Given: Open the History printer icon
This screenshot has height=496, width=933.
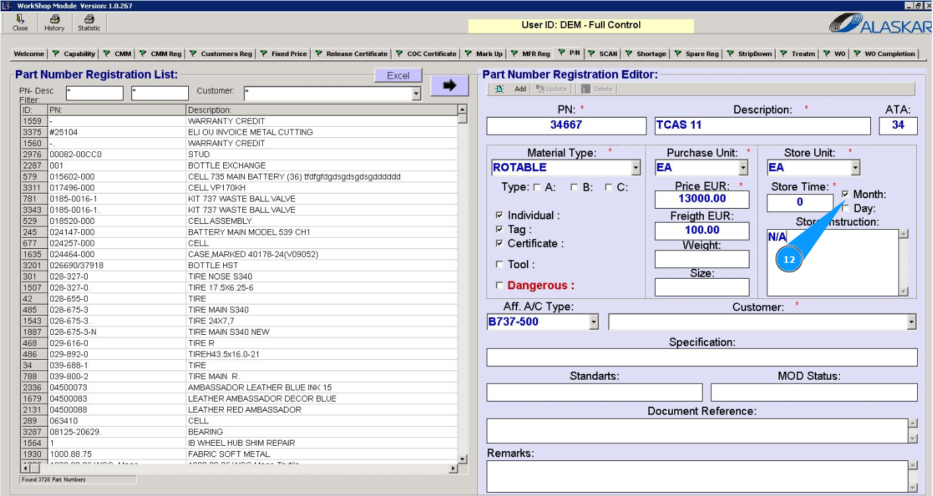Looking at the screenshot, I should pyautogui.click(x=54, y=23).
